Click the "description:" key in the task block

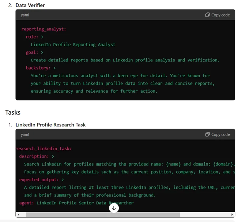(x=34, y=156)
